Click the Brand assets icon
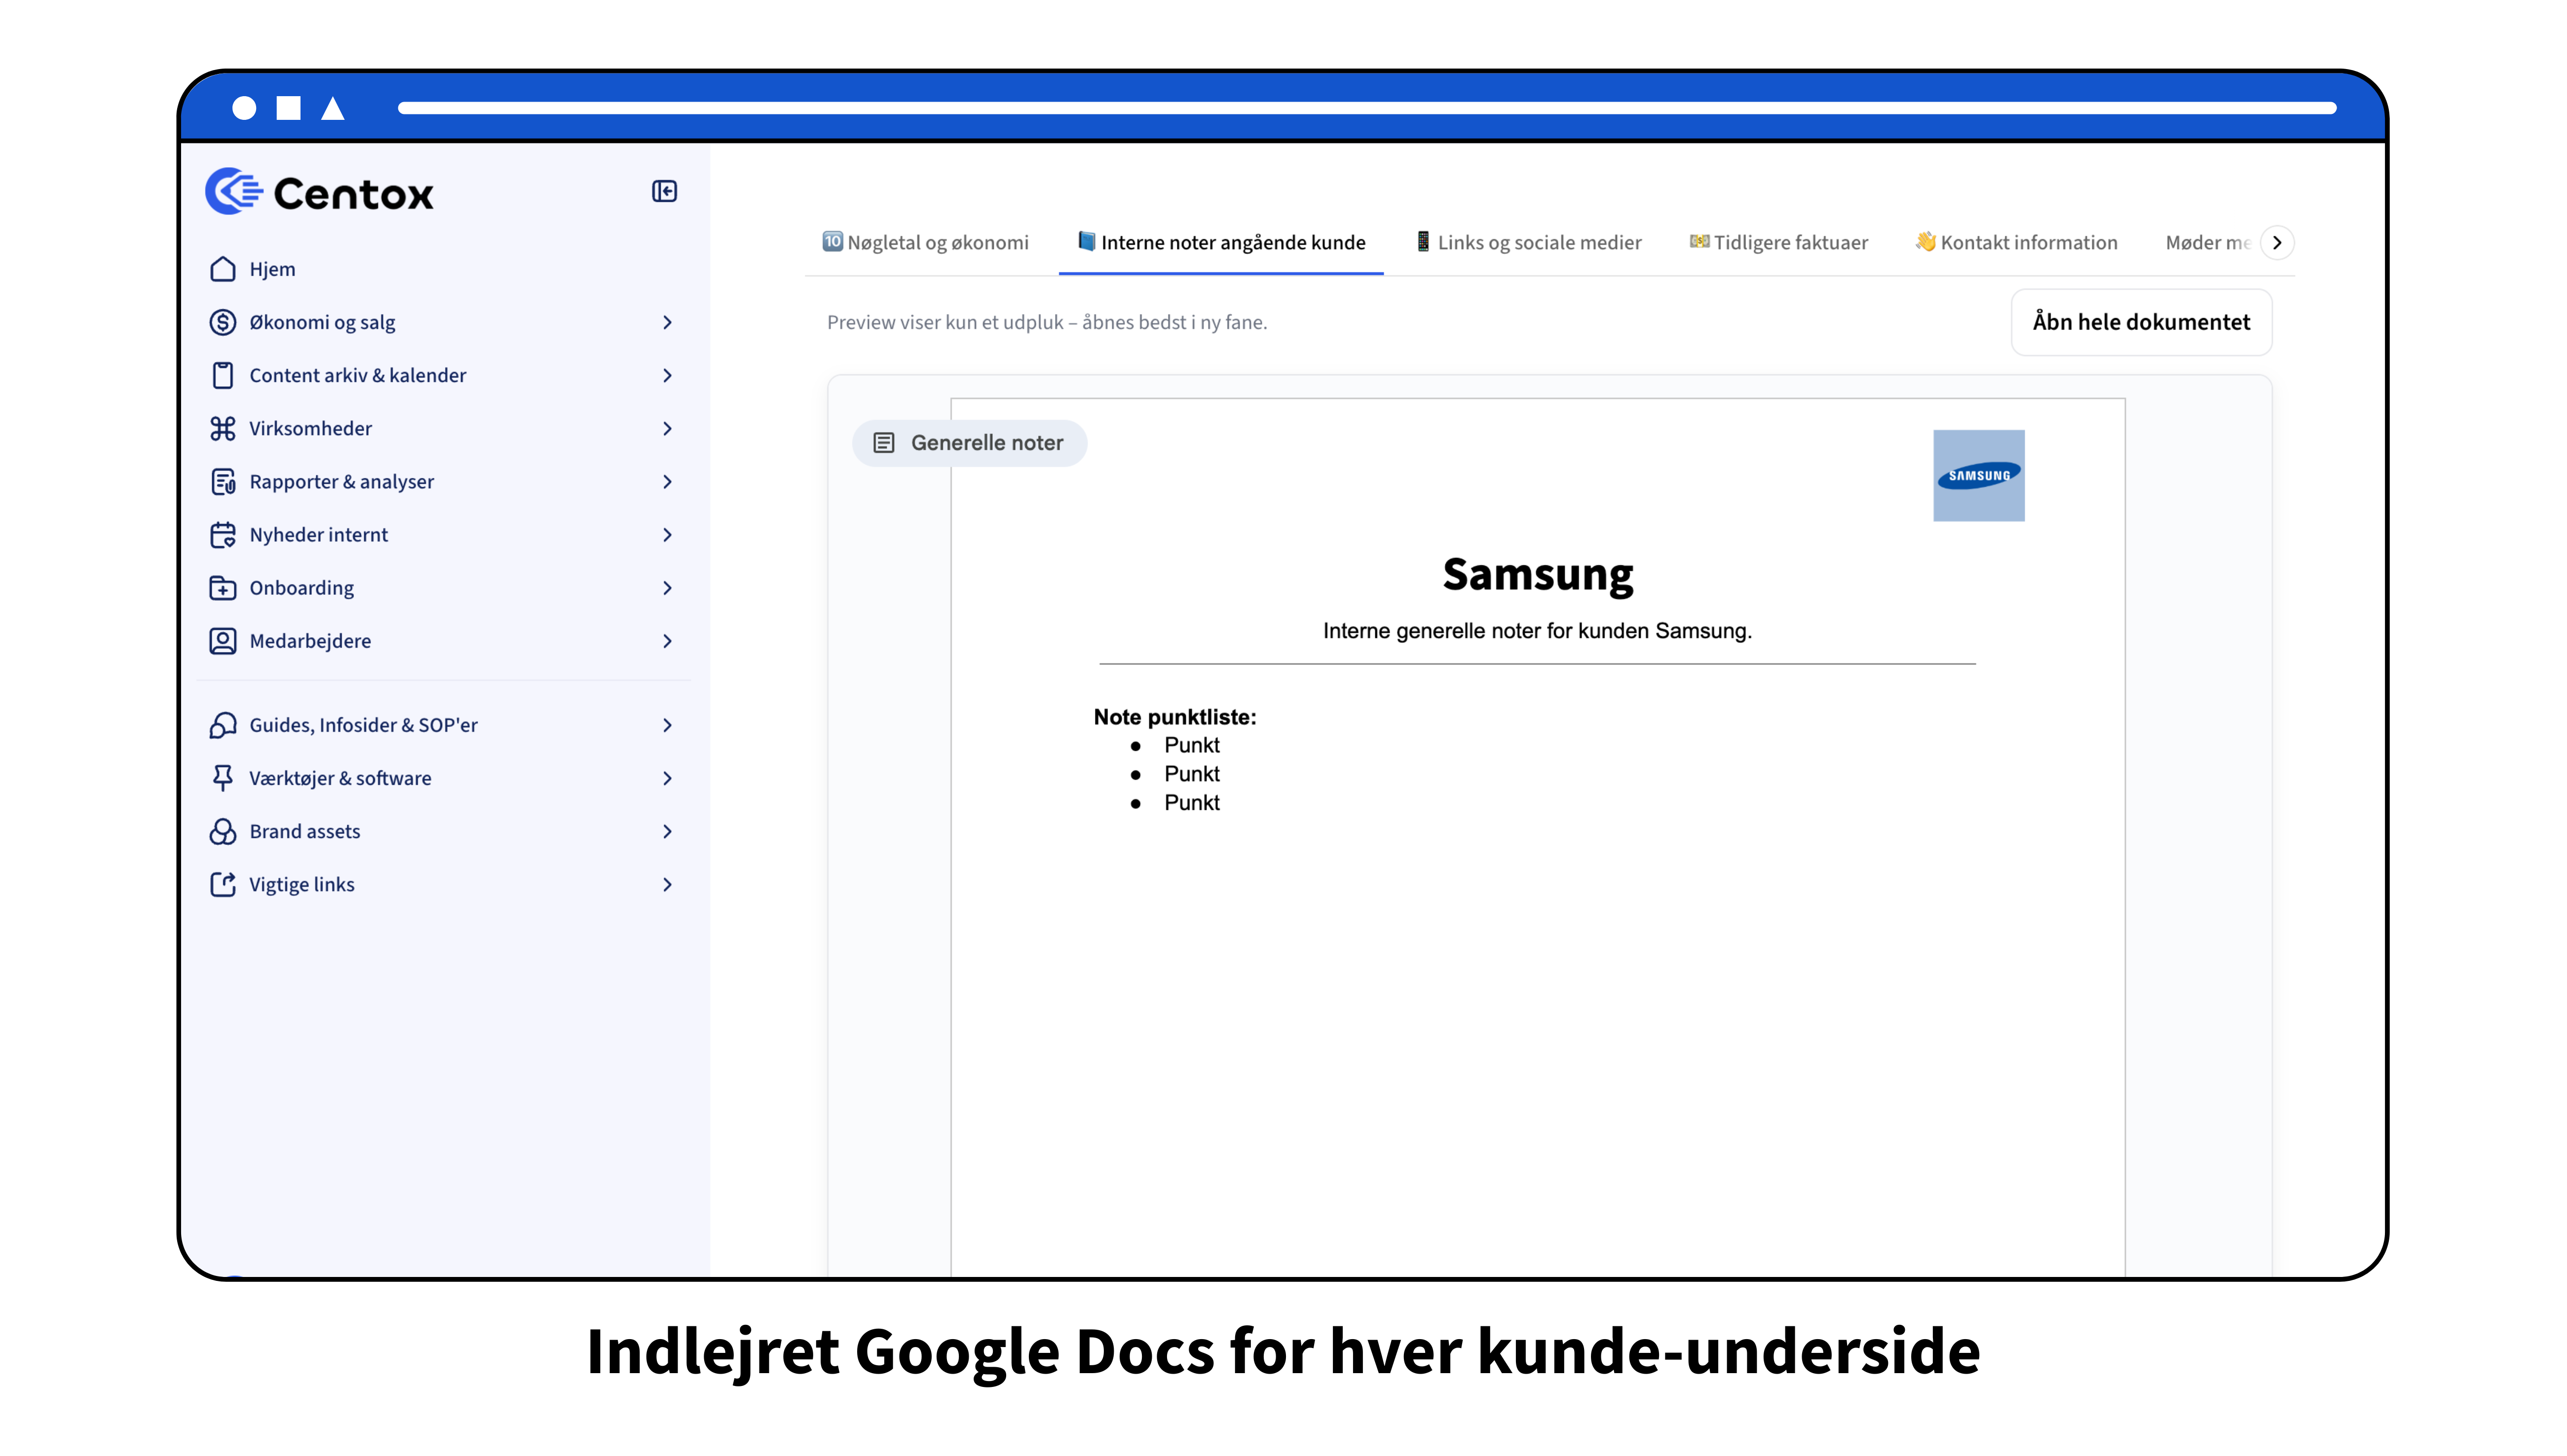 tap(222, 832)
